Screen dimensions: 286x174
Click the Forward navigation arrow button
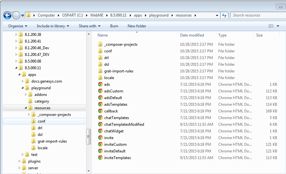click(16, 15)
